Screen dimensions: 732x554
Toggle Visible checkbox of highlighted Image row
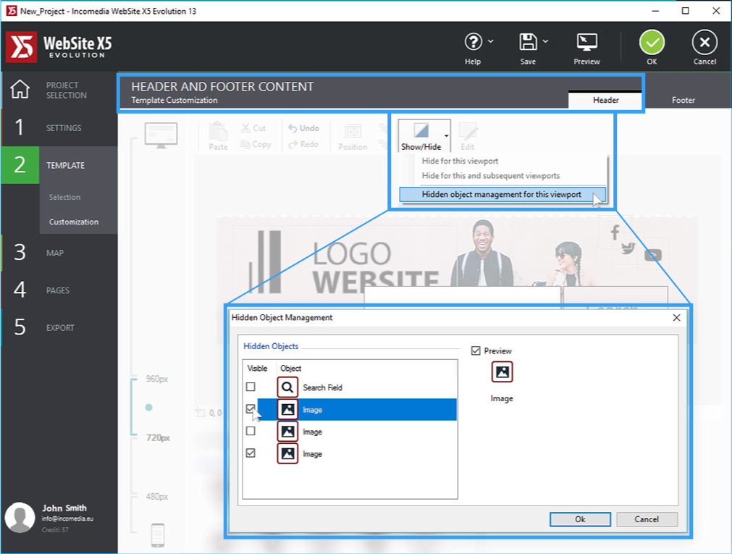pos(251,409)
